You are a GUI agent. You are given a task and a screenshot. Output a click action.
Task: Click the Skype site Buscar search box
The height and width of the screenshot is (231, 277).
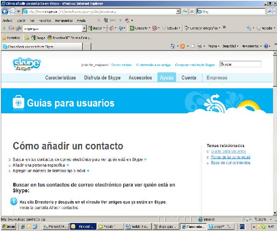click(240, 64)
